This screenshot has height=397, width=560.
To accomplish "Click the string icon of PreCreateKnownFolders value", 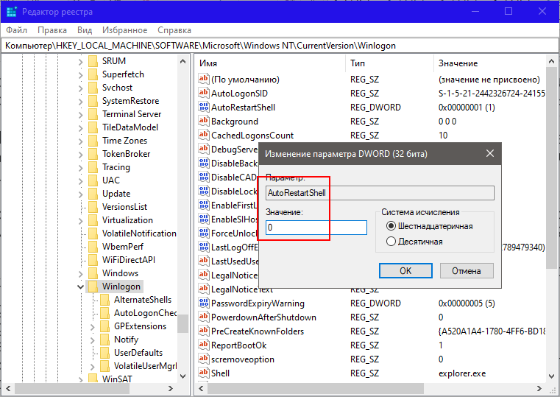I will click(204, 331).
